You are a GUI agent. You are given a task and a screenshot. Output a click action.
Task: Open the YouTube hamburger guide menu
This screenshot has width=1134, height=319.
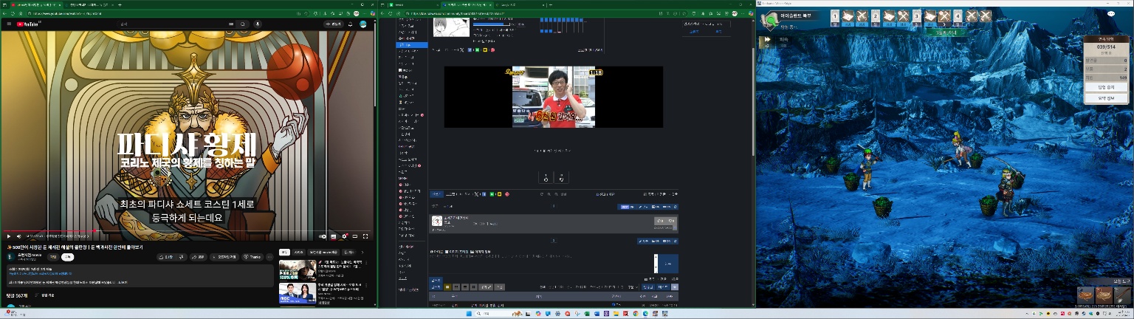[x=9, y=24]
